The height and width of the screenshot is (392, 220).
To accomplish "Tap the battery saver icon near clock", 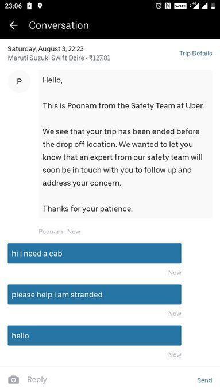I will 29,6.
